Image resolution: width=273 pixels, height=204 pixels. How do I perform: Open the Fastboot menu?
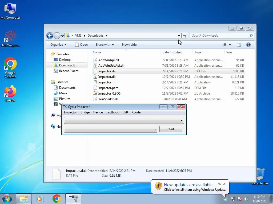coord(113,112)
